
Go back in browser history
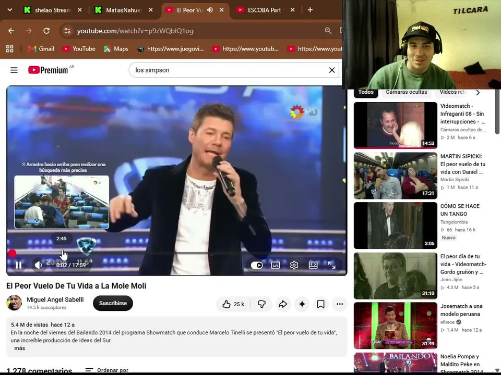pyautogui.click(x=11, y=31)
